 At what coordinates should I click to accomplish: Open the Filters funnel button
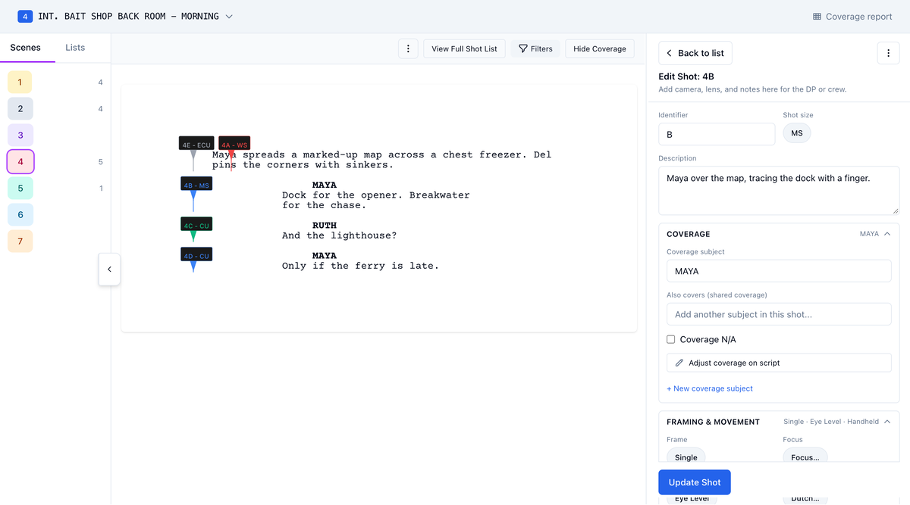coord(535,48)
